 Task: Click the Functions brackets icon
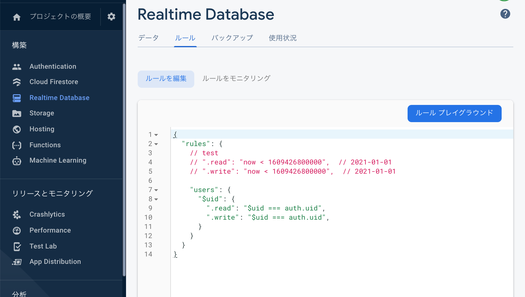point(17,145)
